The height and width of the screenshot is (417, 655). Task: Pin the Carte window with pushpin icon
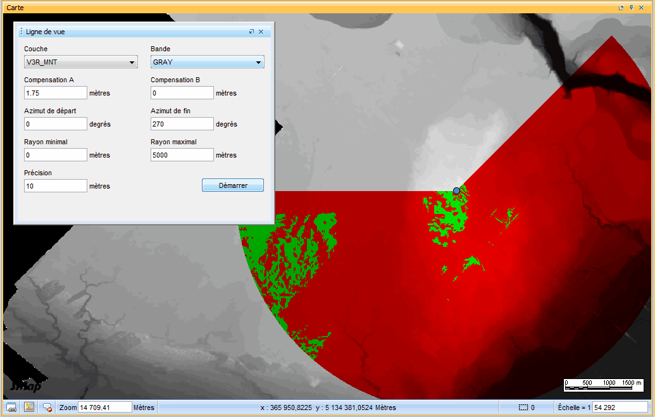pos(631,7)
